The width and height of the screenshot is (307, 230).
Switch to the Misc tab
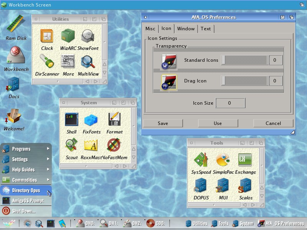click(150, 29)
